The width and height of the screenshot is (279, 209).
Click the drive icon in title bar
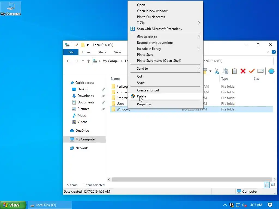[x=67, y=45]
